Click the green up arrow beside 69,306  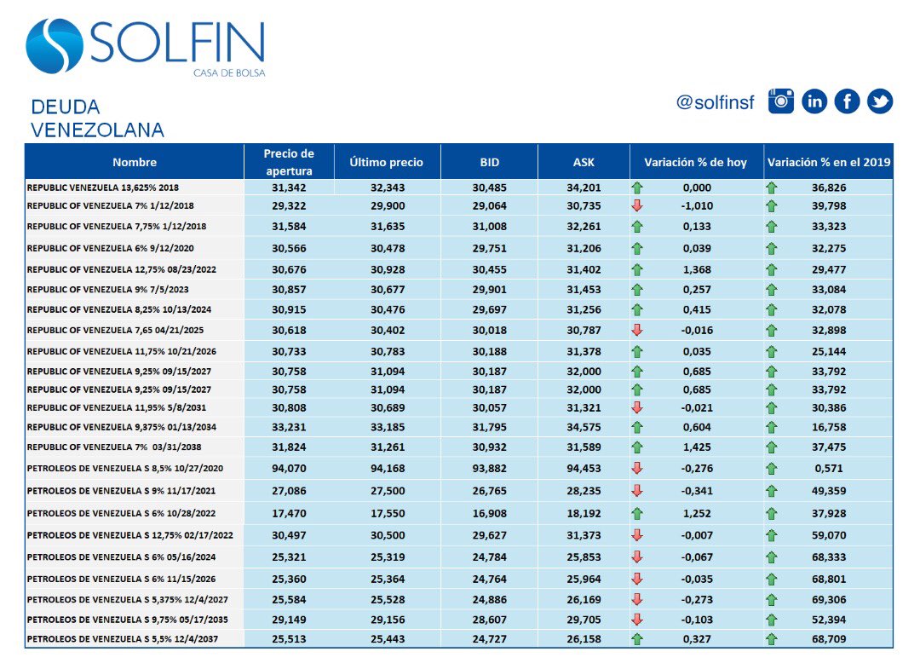[x=772, y=600]
